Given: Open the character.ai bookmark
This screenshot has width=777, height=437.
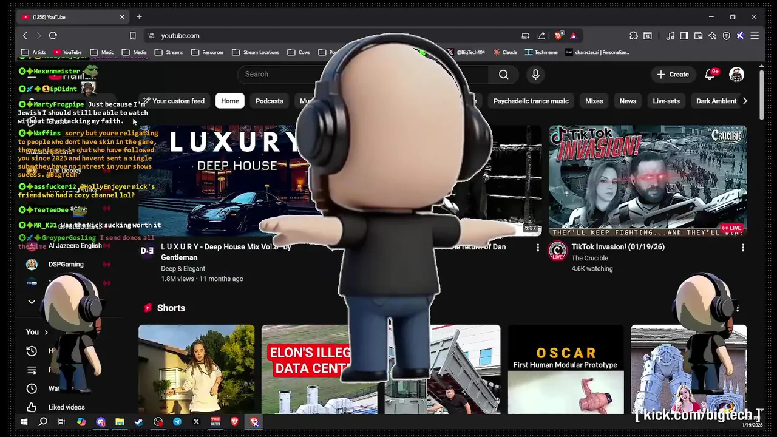Looking at the screenshot, I should [597, 52].
